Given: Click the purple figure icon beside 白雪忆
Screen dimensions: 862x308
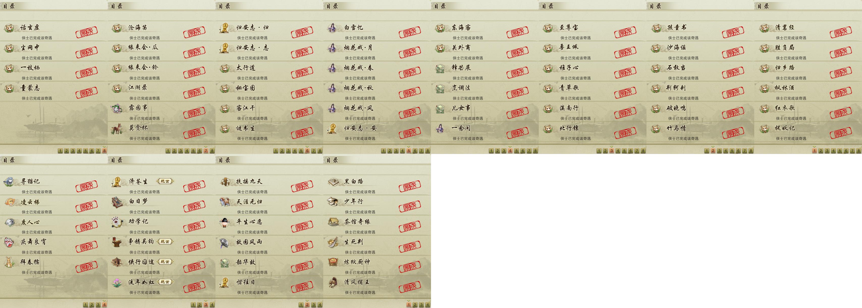Looking at the screenshot, I should (x=332, y=28).
